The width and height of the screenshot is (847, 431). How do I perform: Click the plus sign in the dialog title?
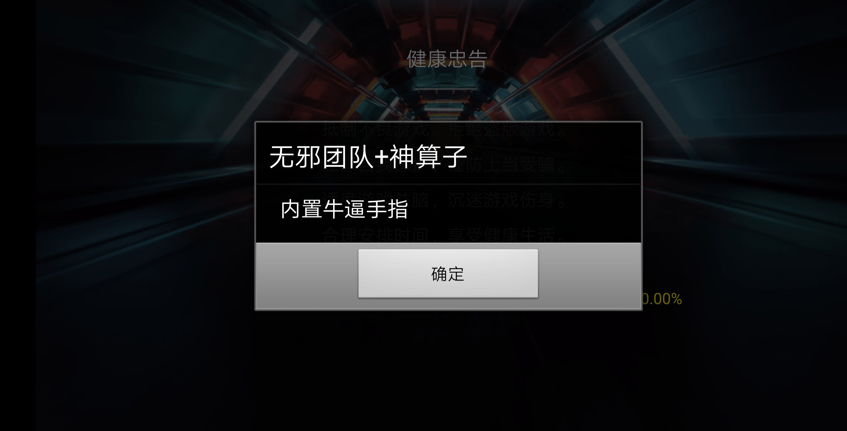(381, 157)
